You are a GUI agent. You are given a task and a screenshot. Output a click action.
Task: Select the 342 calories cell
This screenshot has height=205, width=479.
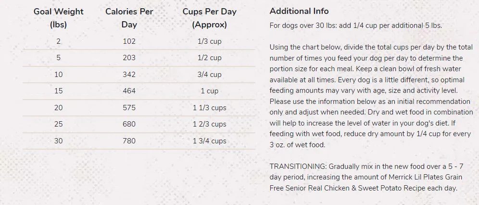point(129,75)
